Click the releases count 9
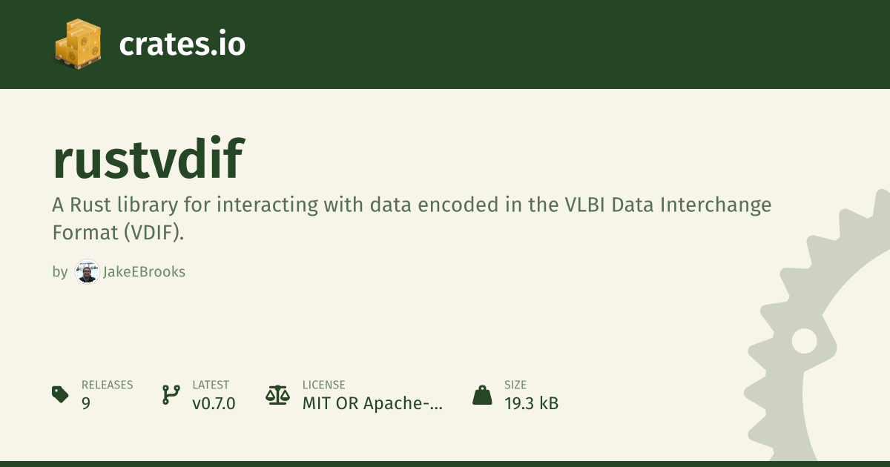The image size is (890, 467). 86,404
